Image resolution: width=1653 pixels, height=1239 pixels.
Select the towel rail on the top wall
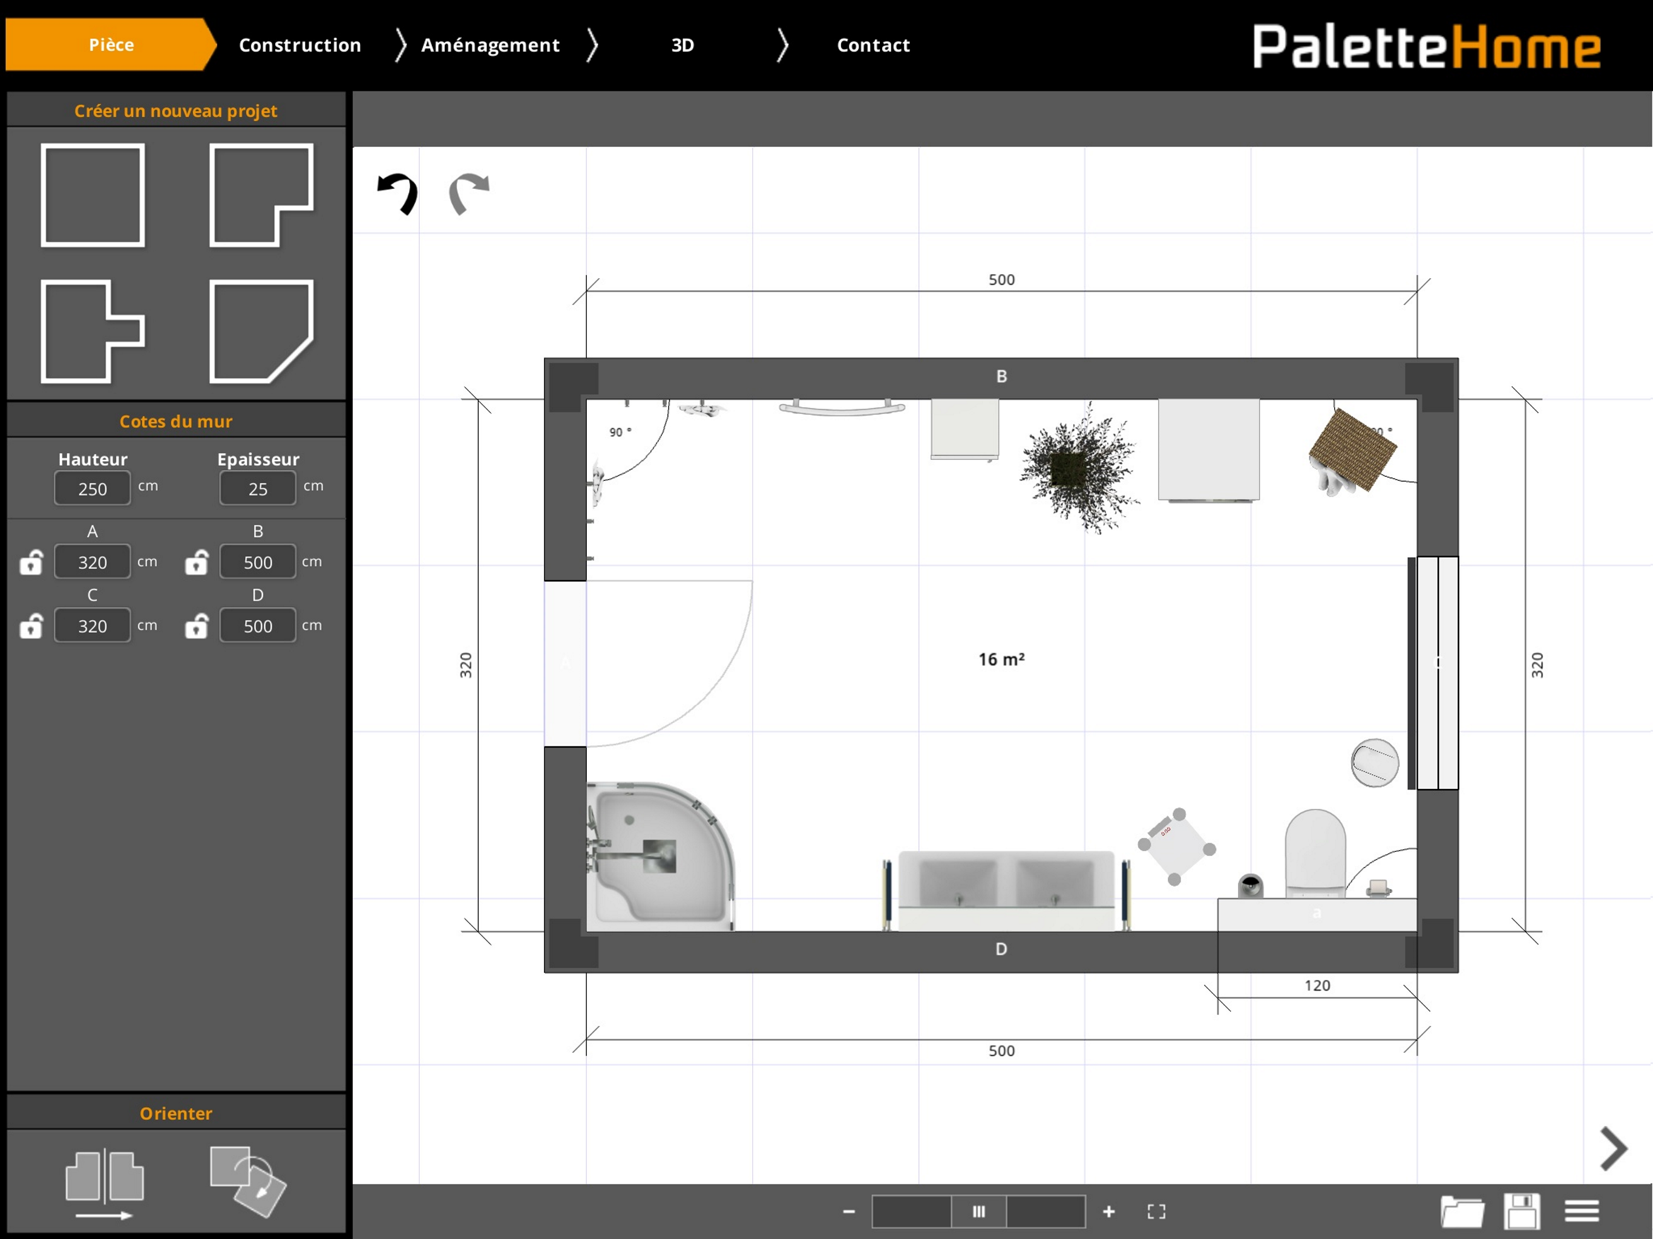point(842,408)
